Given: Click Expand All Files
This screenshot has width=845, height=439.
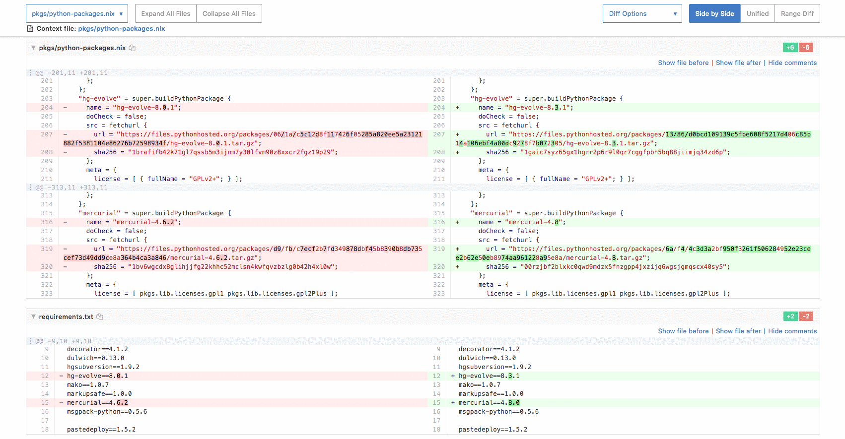Looking at the screenshot, I should (166, 14).
